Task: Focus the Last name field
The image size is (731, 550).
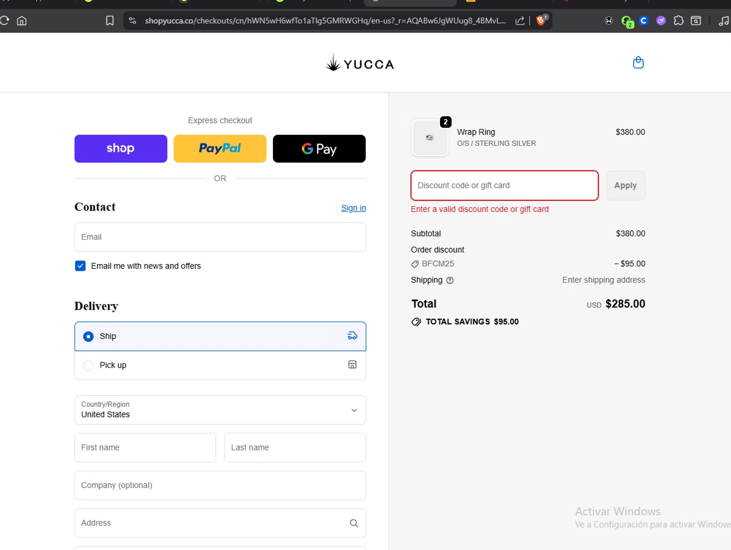Action: (x=295, y=448)
